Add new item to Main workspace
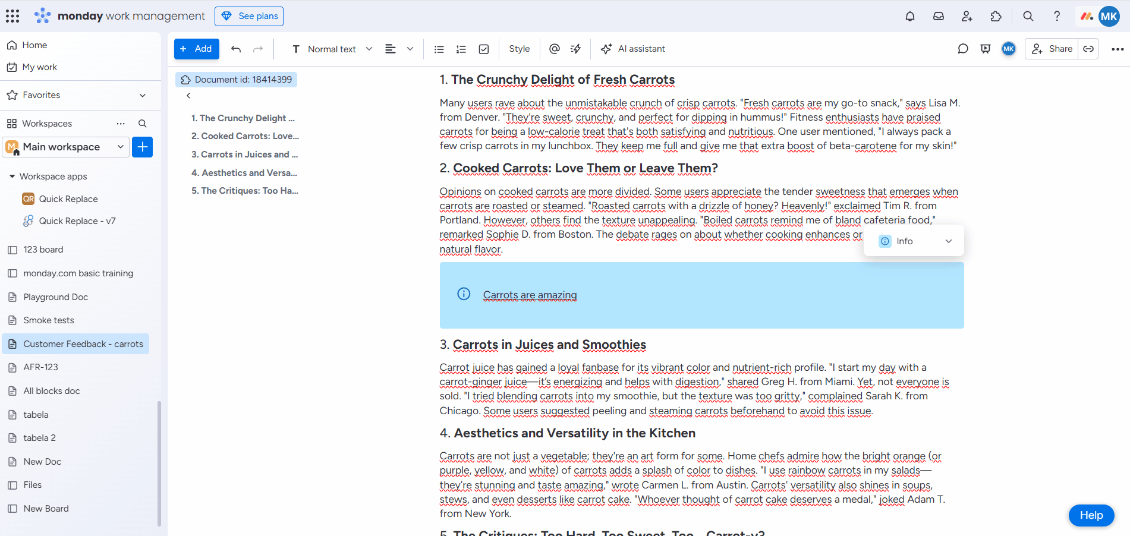 (x=143, y=147)
